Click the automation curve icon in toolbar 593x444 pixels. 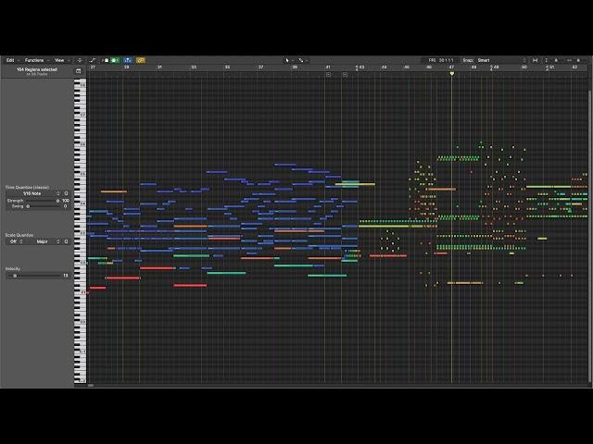click(94, 60)
